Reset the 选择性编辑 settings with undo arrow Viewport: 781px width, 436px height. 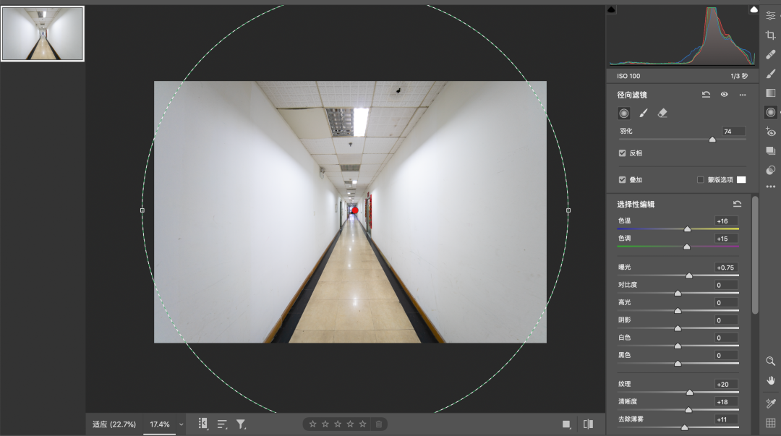[x=737, y=204]
